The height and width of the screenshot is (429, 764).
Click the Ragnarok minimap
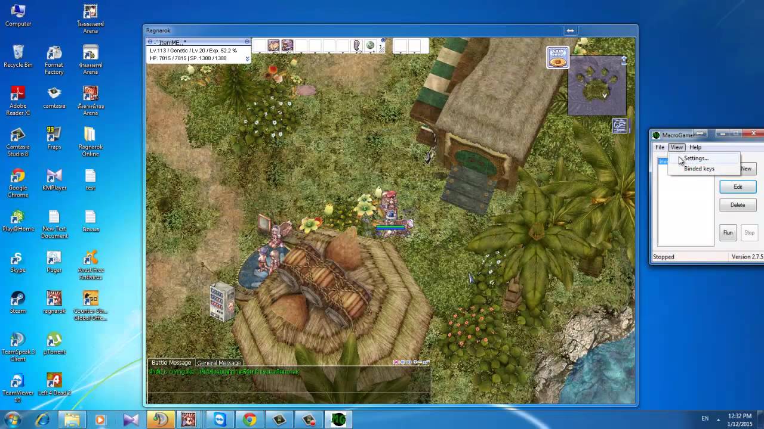597,85
